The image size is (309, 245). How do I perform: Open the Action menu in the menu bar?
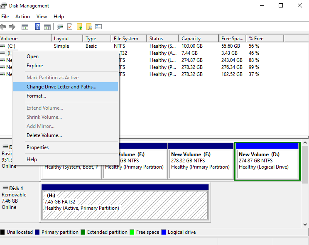tap(22, 17)
